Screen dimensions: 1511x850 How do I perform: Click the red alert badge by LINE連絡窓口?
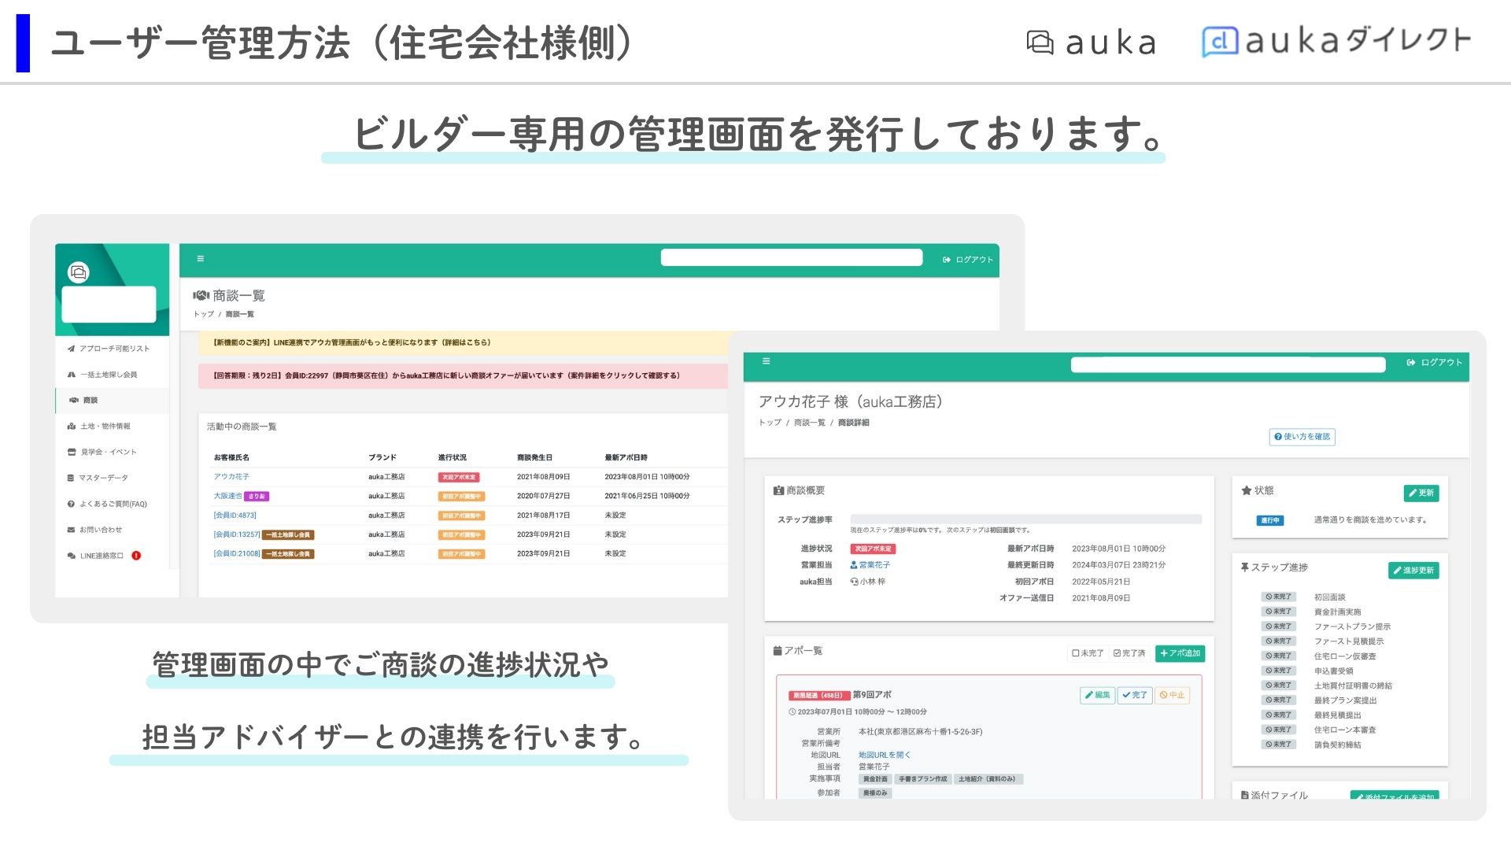click(x=136, y=556)
